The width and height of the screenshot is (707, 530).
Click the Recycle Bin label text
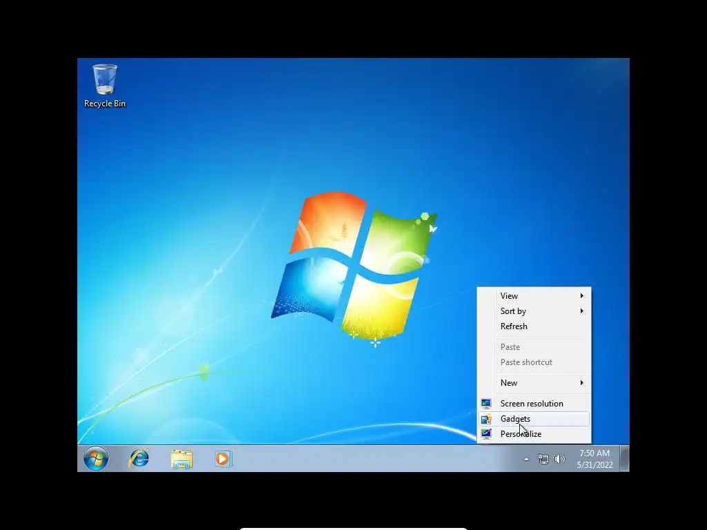tap(105, 104)
